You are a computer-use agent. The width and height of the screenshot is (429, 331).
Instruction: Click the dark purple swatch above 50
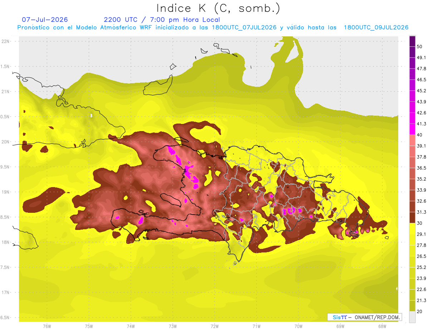[x=412, y=42]
